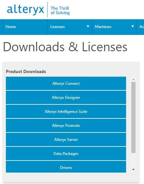Viewport: 144px width, 184px height.
Task: Click the product list scroll-down arrow
Action: (x=133, y=170)
